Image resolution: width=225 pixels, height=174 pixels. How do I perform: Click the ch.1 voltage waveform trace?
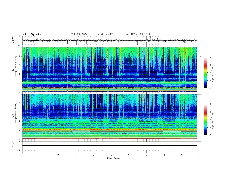pos(109,40)
